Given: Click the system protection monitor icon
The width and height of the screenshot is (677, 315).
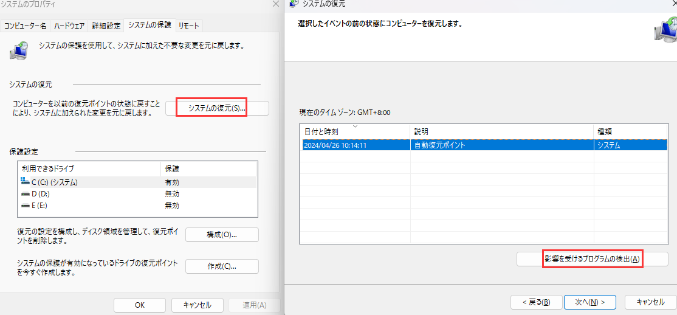Looking at the screenshot, I should point(19,50).
